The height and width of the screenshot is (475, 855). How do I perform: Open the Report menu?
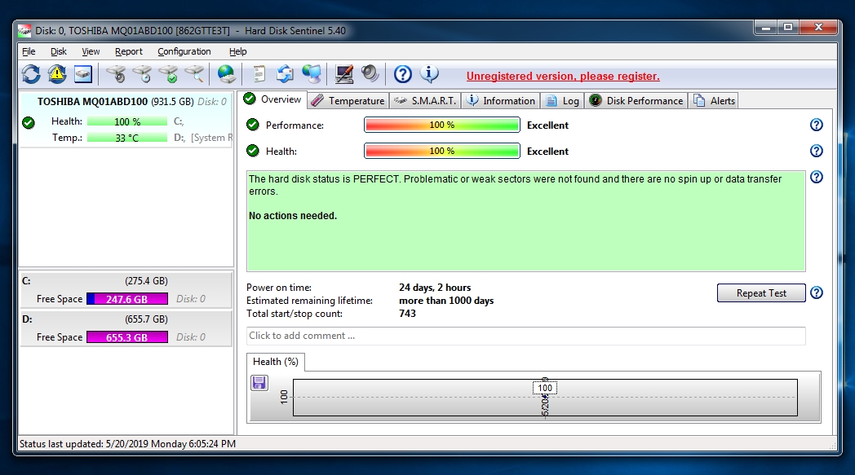129,51
